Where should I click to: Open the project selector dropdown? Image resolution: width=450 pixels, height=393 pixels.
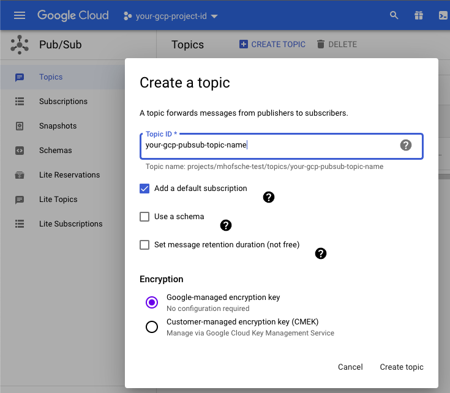tap(171, 16)
